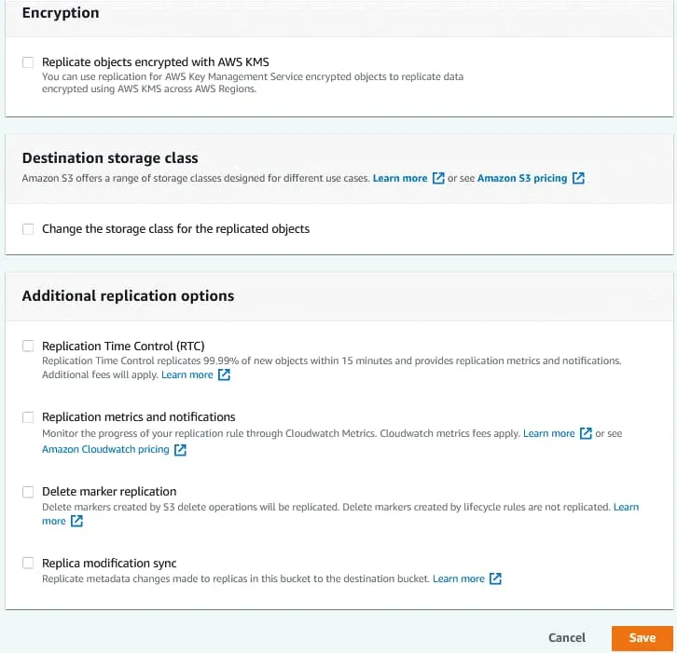Image resolution: width=677 pixels, height=653 pixels.
Task: Enable Replication Time Control (RTC) checkbox
Action: pos(28,346)
